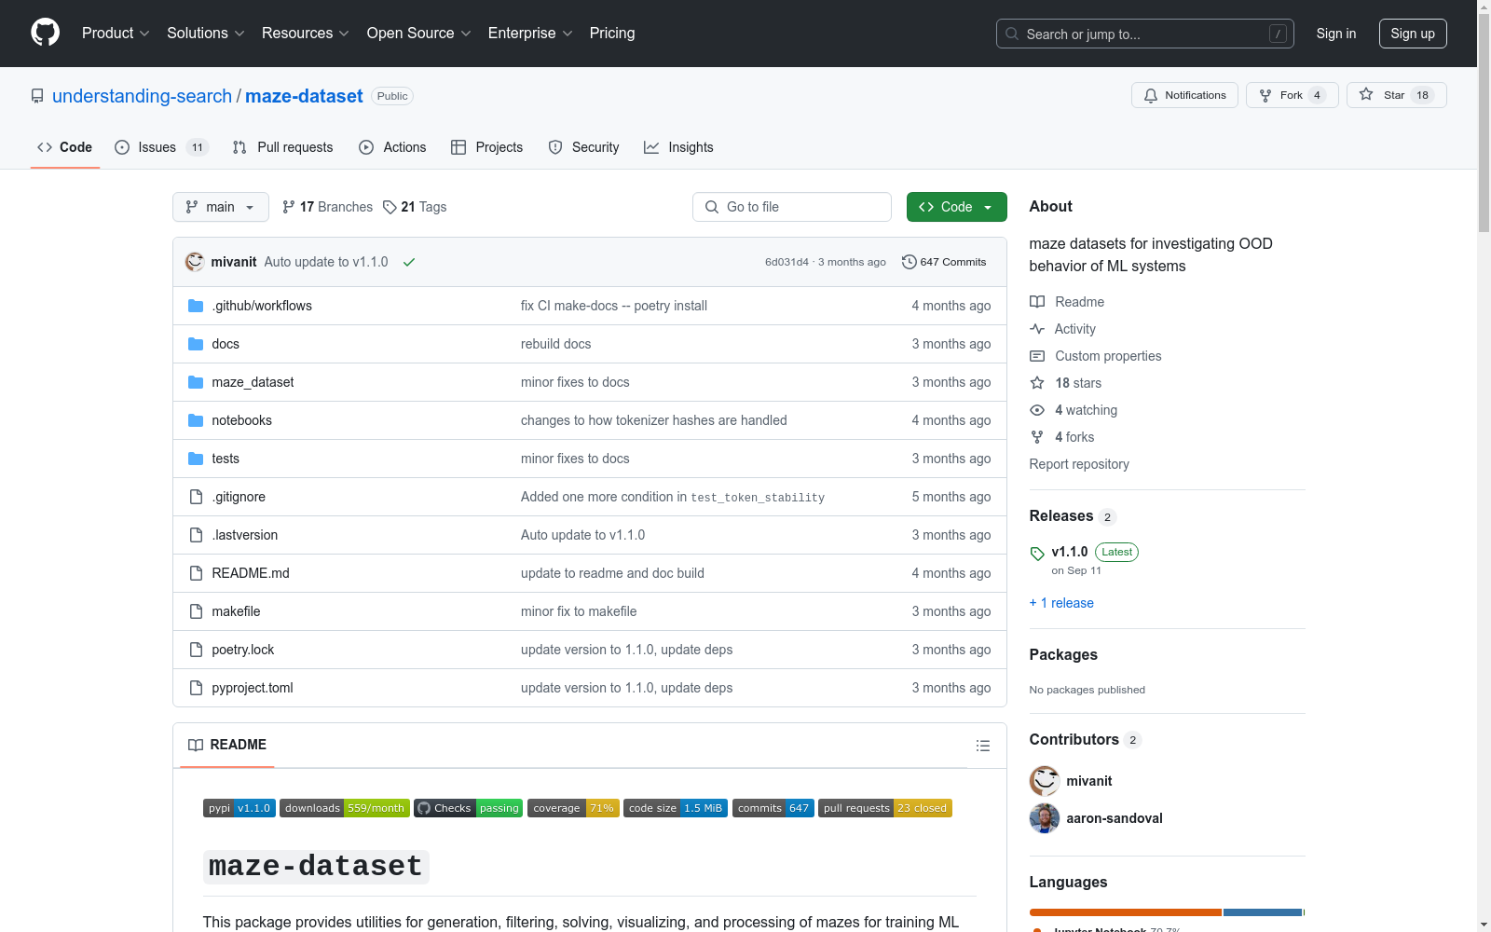Click the Checks passing badge
This screenshot has width=1491, height=932.
coord(469,808)
